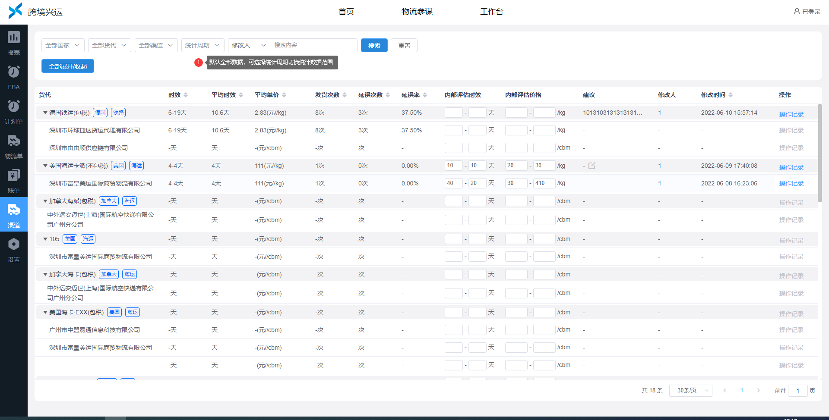The height and width of the screenshot is (420, 829).
Task: Open the 全部渠道 dropdown
Action: click(x=156, y=45)
